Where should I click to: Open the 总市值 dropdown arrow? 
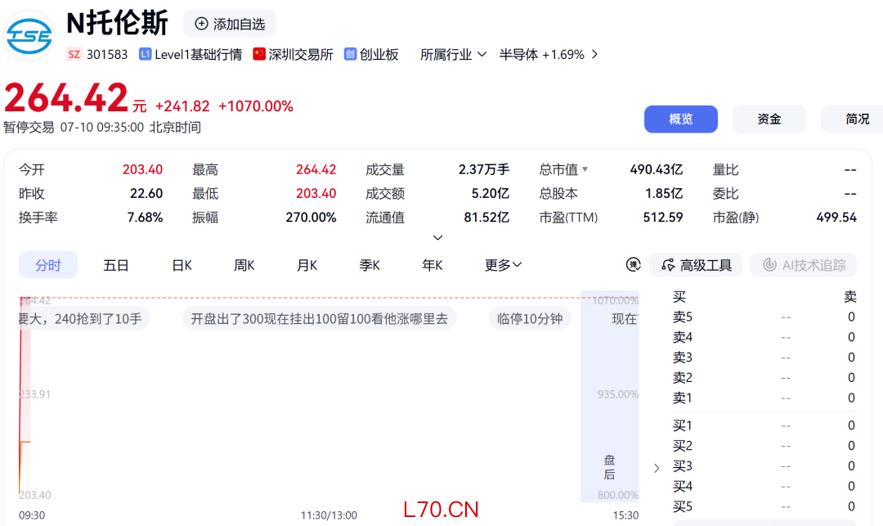585,169
